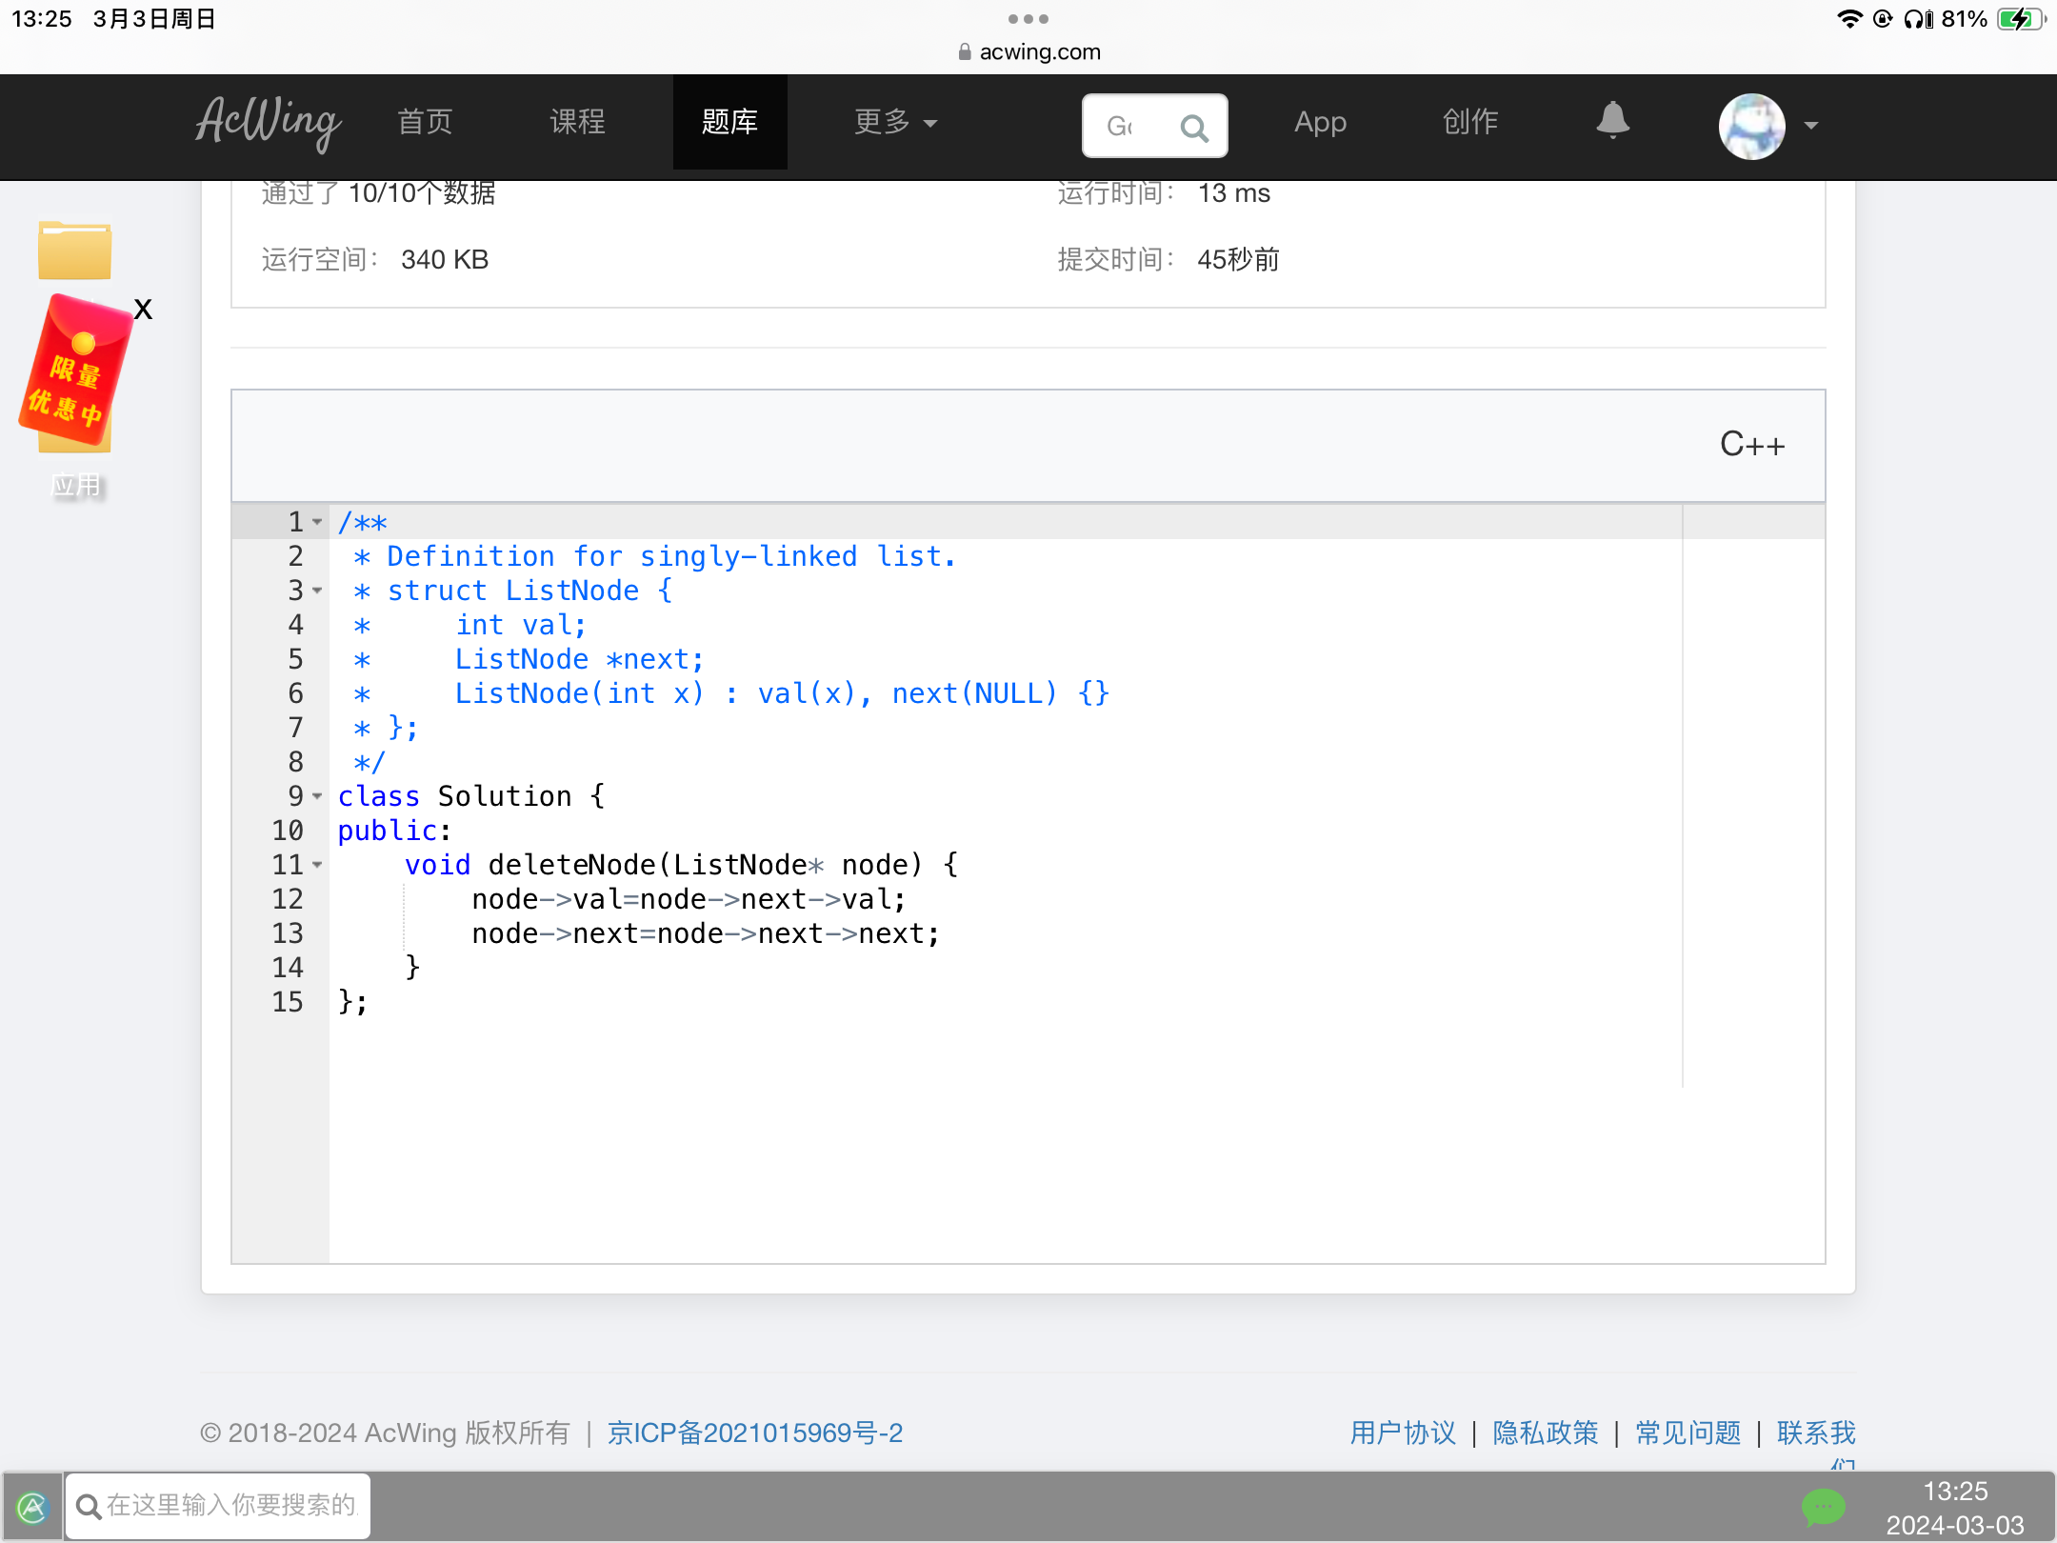
Task: Open the yellow folder icon
Action: [74, 251]
